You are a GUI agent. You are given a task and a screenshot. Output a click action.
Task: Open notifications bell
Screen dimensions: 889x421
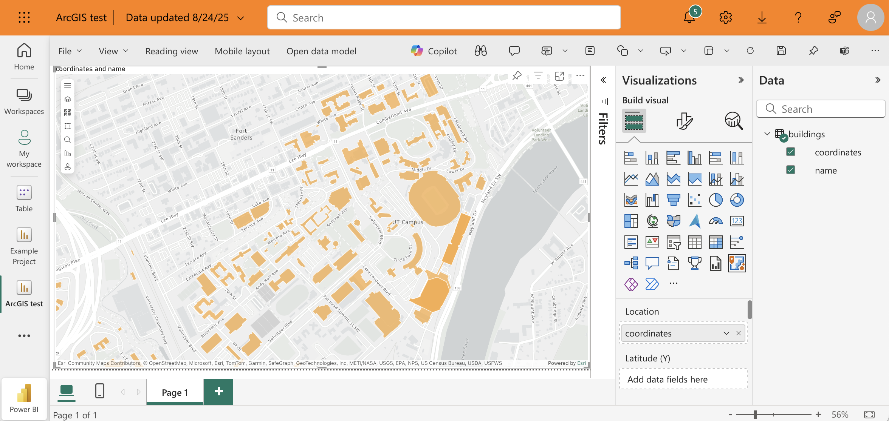coord(689,17)
